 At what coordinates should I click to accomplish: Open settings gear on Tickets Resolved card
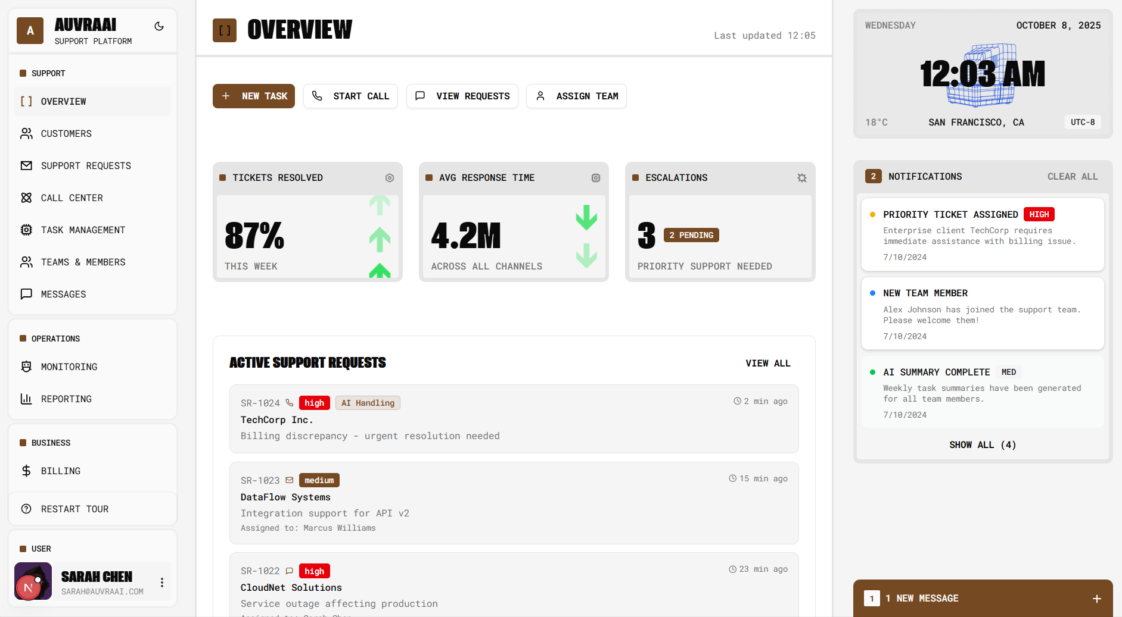pyautogui.click(x=389, y=177)
